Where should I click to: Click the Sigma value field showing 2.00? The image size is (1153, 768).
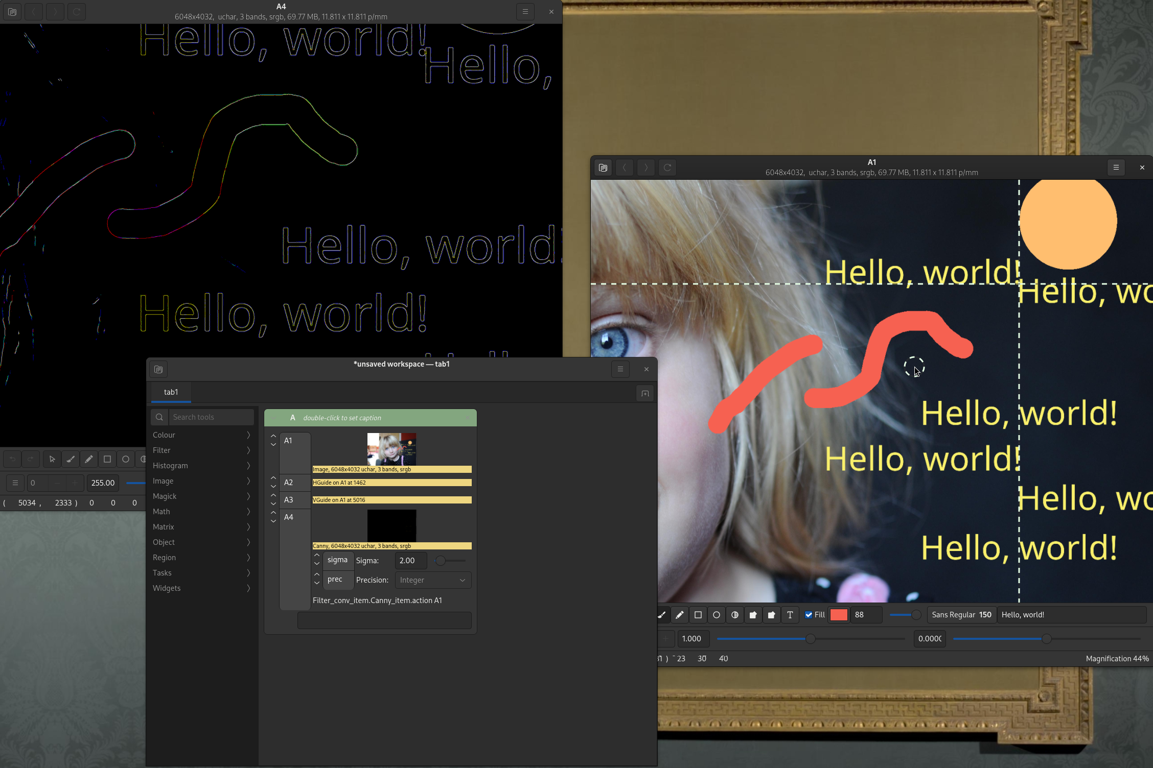pyautogui.click(x=411, y=561)
